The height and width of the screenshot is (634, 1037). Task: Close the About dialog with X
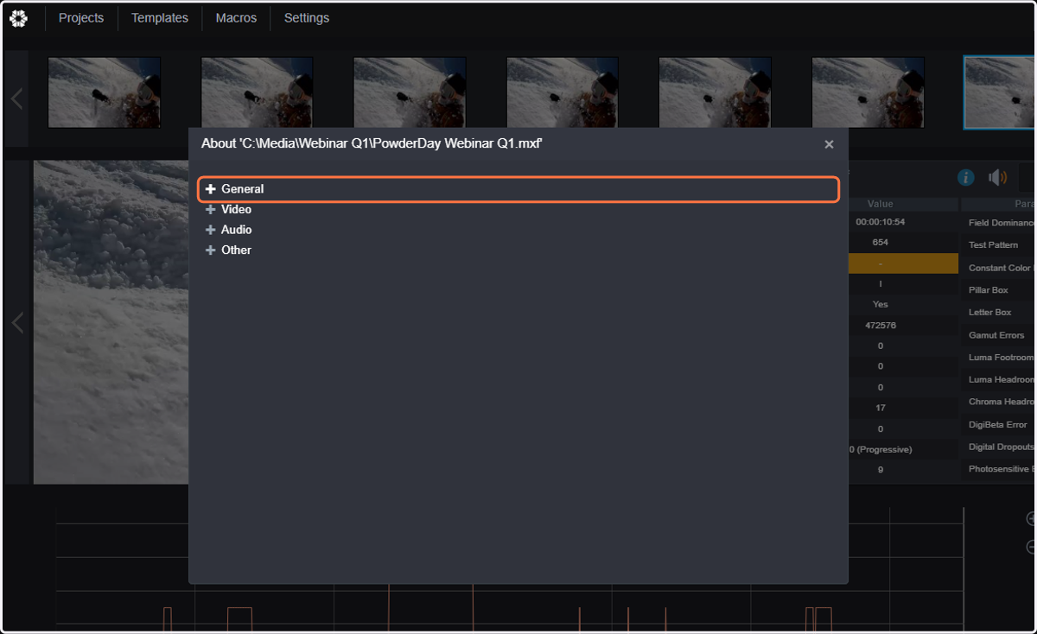tap(829, 144)
